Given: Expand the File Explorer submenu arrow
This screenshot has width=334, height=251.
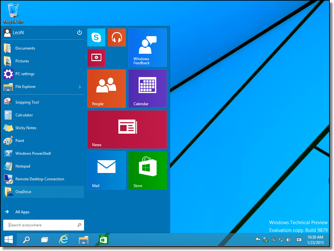Looking at the screenshot, I should click(80, 87).
